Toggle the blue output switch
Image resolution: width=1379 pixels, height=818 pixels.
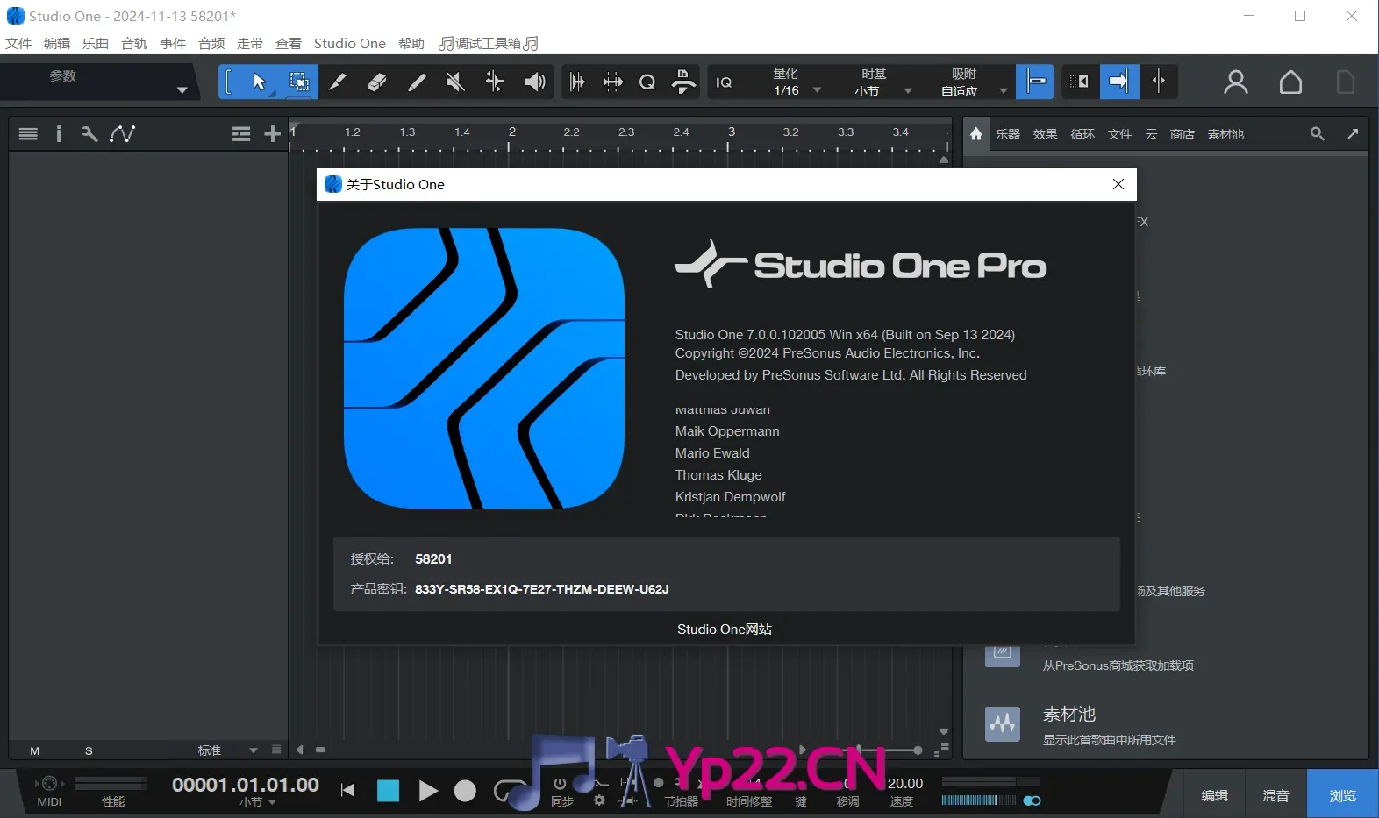coord(1032,800)
